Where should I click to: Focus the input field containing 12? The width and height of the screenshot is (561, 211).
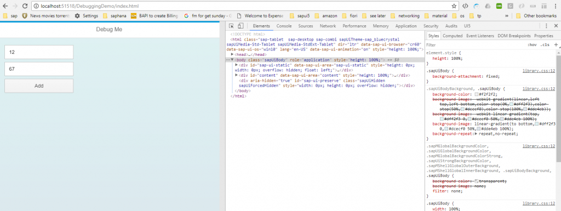tap(39, 52)
